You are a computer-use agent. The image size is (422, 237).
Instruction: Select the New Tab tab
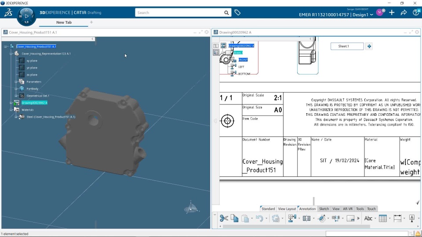[x=64, y=22]
